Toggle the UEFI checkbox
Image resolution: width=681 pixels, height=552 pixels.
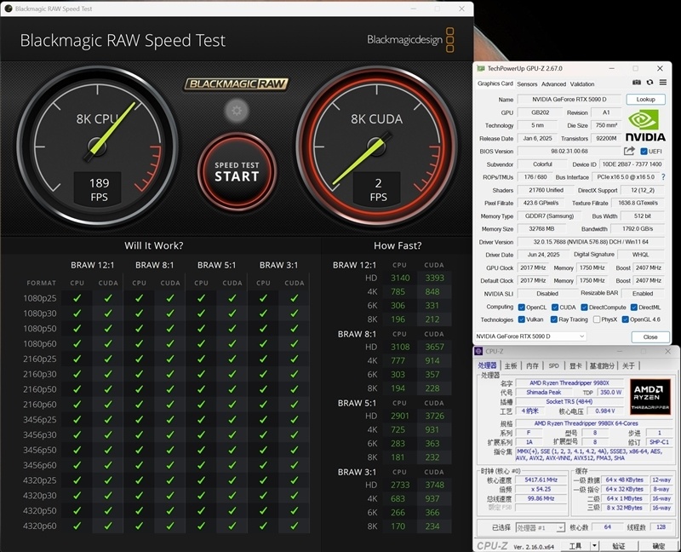click(x=644, y=152)
